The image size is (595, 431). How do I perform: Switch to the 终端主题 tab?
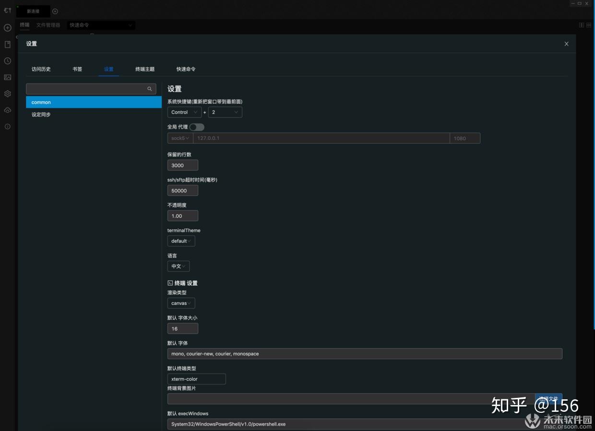[145, 69]
